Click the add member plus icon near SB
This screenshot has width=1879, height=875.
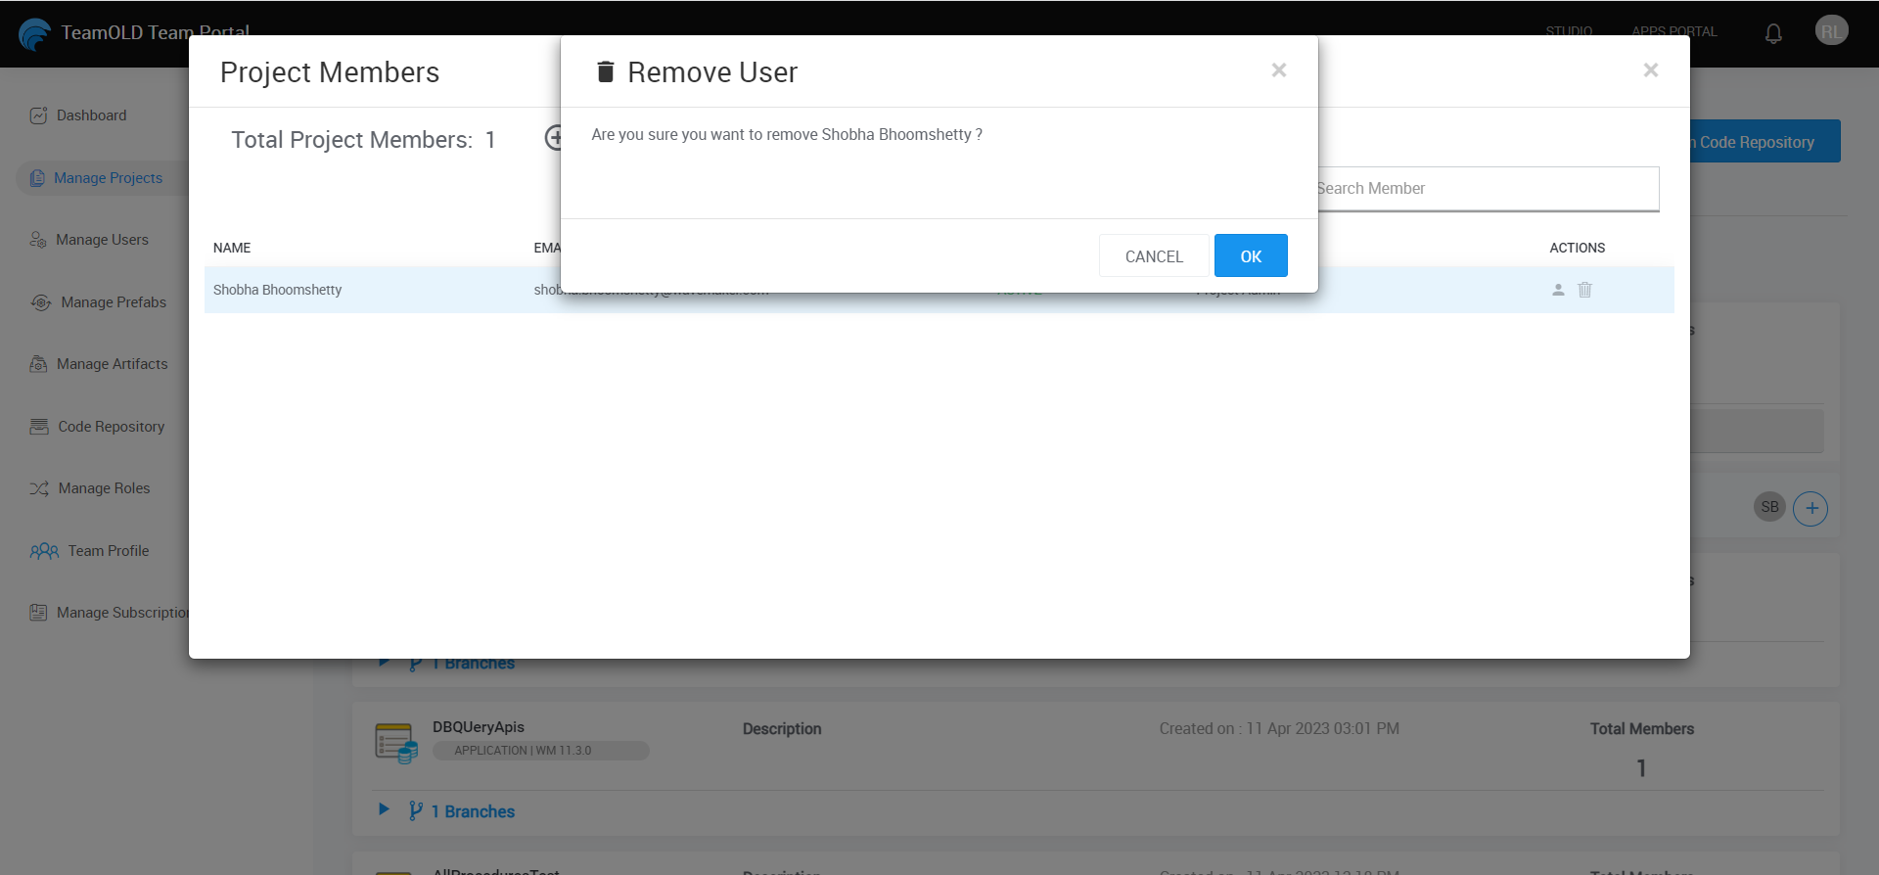click(x=1810, y=508)
